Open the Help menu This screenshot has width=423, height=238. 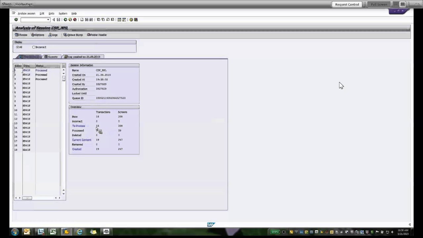(74, 14)
